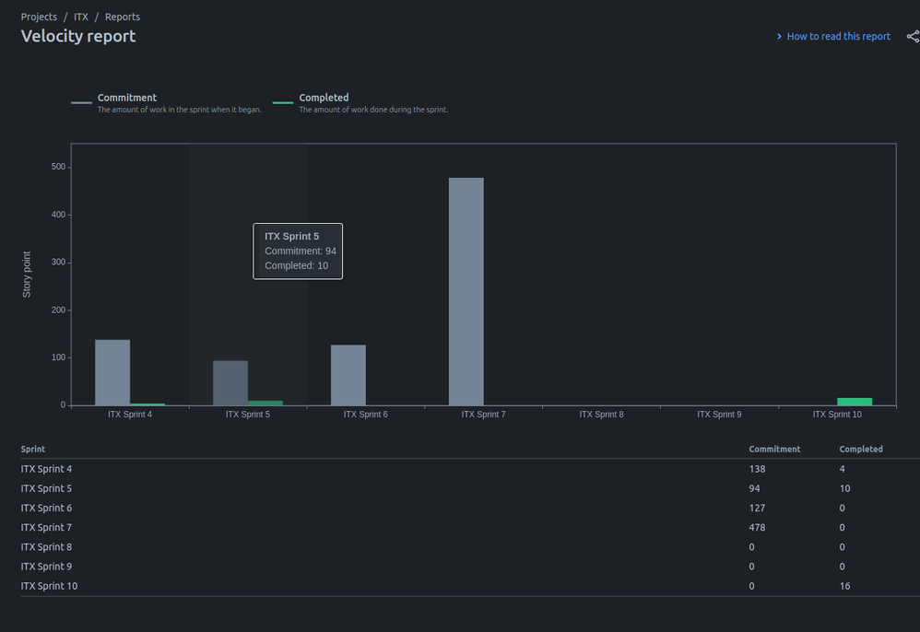The width and height of the screenshot is (920, 632).
Task: Click completed value 10 for Sprint 5
Action: coord(845,488)
